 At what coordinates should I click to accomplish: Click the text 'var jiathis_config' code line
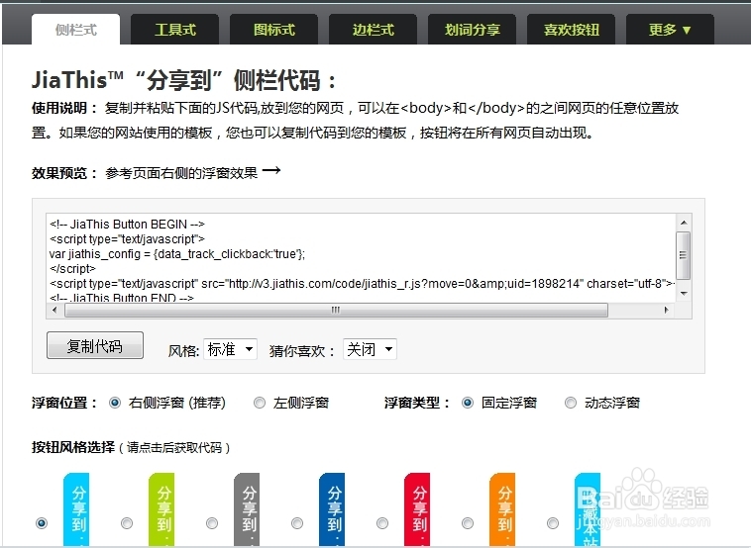coord(177,254)
